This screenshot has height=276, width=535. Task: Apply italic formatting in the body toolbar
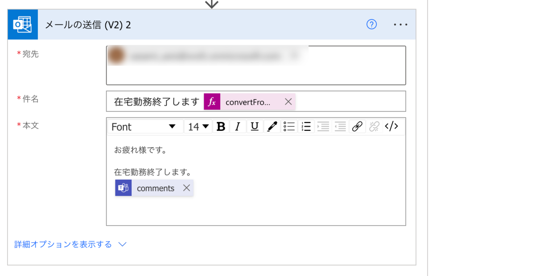click(238, 126)
